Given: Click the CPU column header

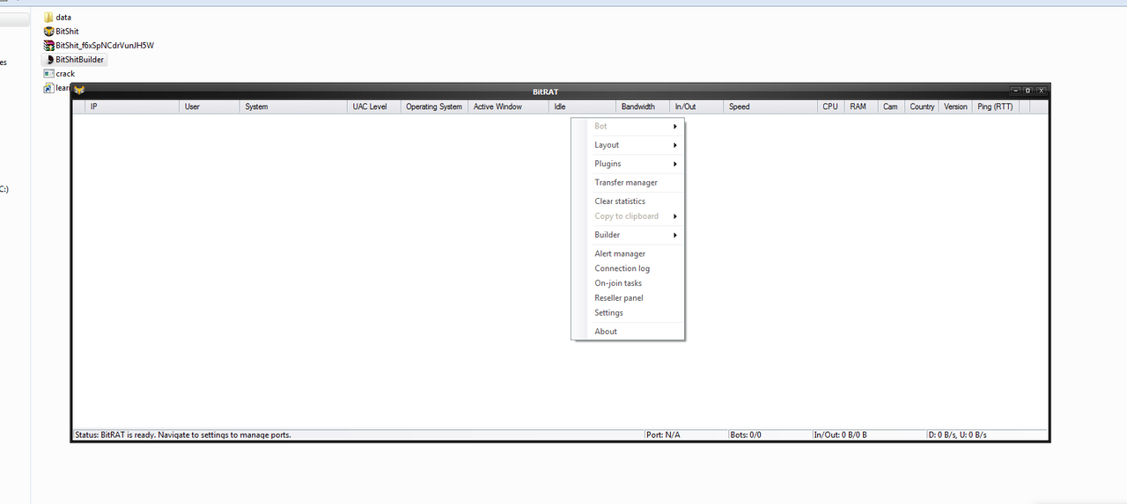Looking at the screenshot, I should pyautogui.click(x=830, y=106).
